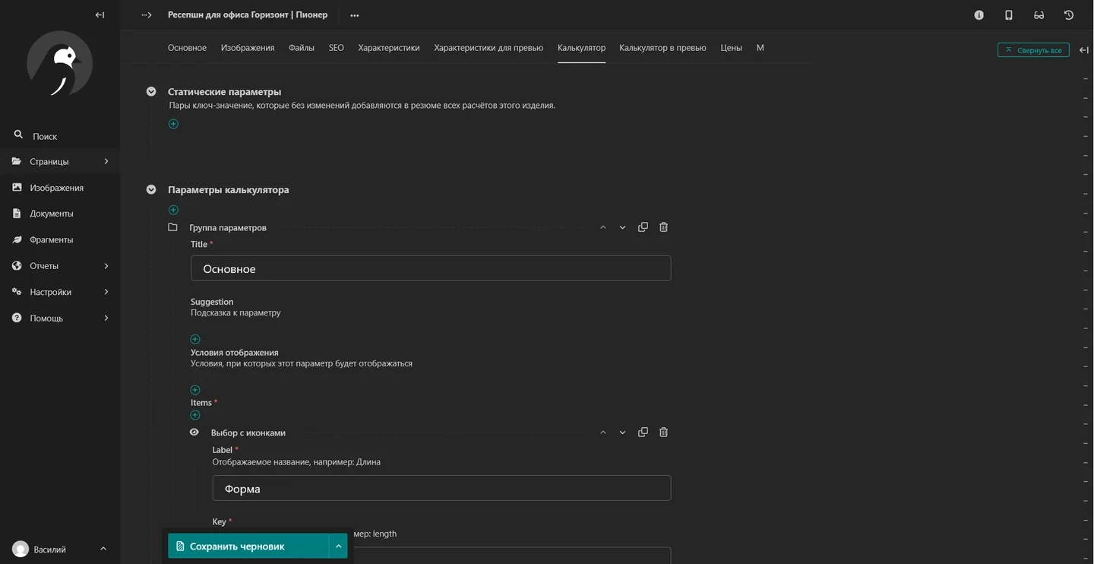Open Фрагменты in the sidebar
This screenshot has width=1094, height=564.
[60, 239]
